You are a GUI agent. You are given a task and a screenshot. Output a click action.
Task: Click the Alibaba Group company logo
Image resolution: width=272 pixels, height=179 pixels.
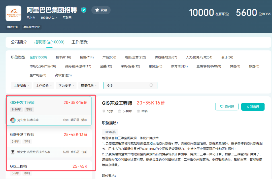point(14,13)
